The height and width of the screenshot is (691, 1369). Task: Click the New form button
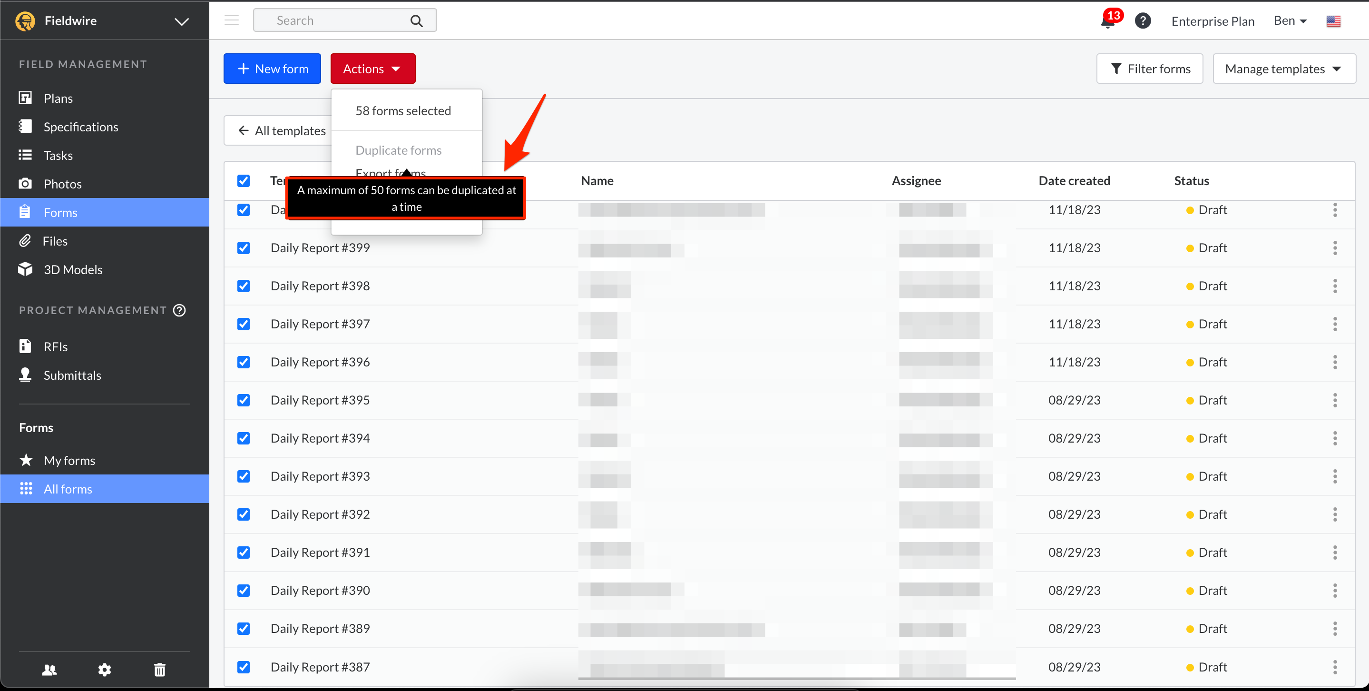(272, 69)
